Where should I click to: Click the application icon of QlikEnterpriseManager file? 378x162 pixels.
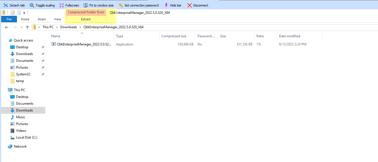click(53, 44)
